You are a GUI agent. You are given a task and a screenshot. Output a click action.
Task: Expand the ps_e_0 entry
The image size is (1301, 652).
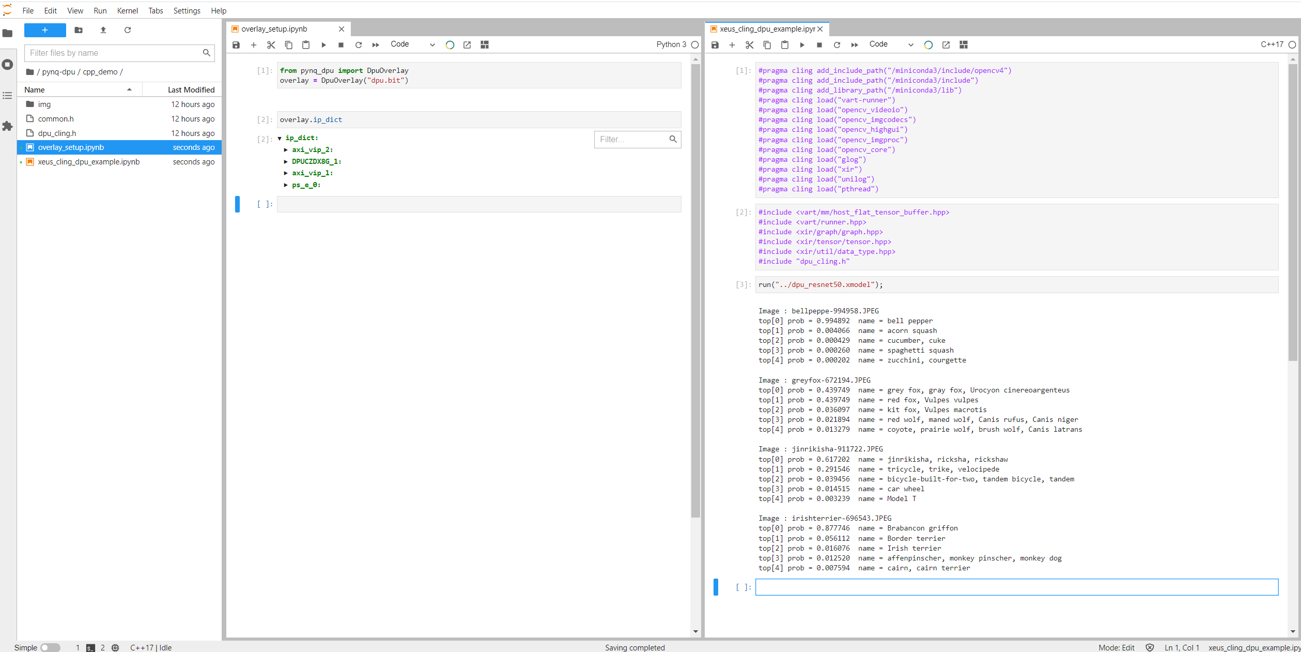[286, 185]
